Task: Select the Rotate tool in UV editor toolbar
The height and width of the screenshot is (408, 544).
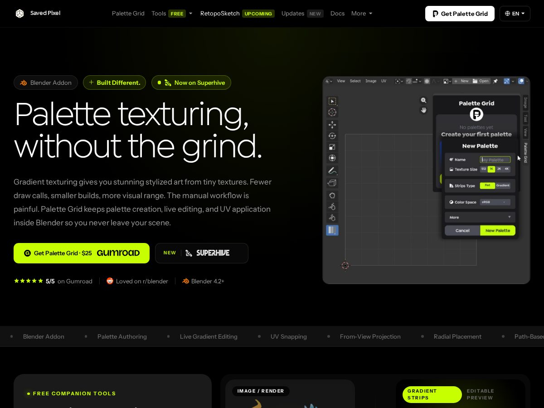Action: [332, 136]
